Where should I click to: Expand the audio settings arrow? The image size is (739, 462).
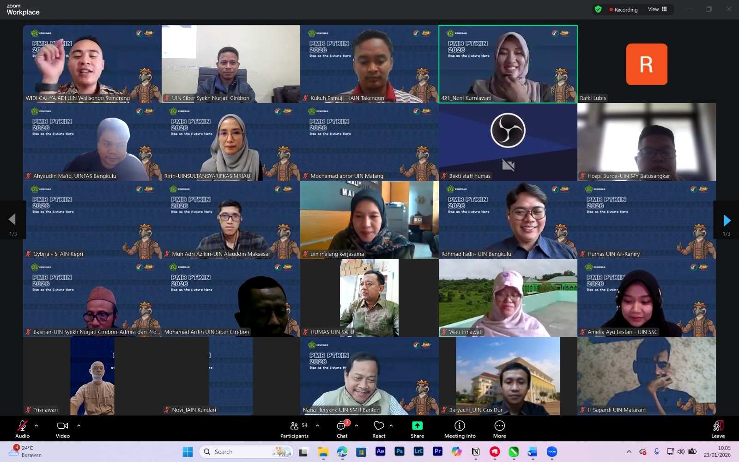(x=36, y=426)
